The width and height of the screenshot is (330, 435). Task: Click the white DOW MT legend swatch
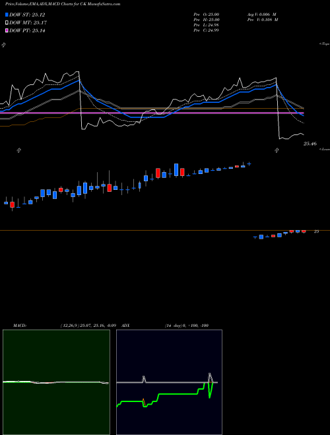point(7,23)
